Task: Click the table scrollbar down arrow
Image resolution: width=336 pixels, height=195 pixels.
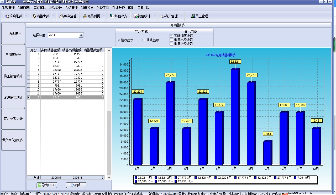Action: [109, 177]
